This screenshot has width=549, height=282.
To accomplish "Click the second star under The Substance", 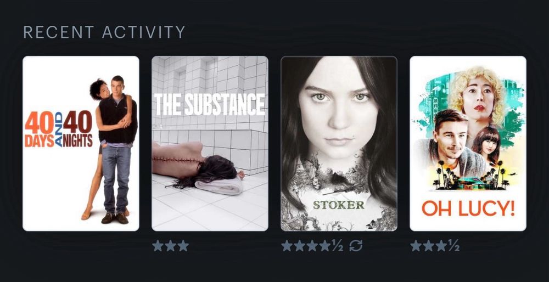I will 171,246.
